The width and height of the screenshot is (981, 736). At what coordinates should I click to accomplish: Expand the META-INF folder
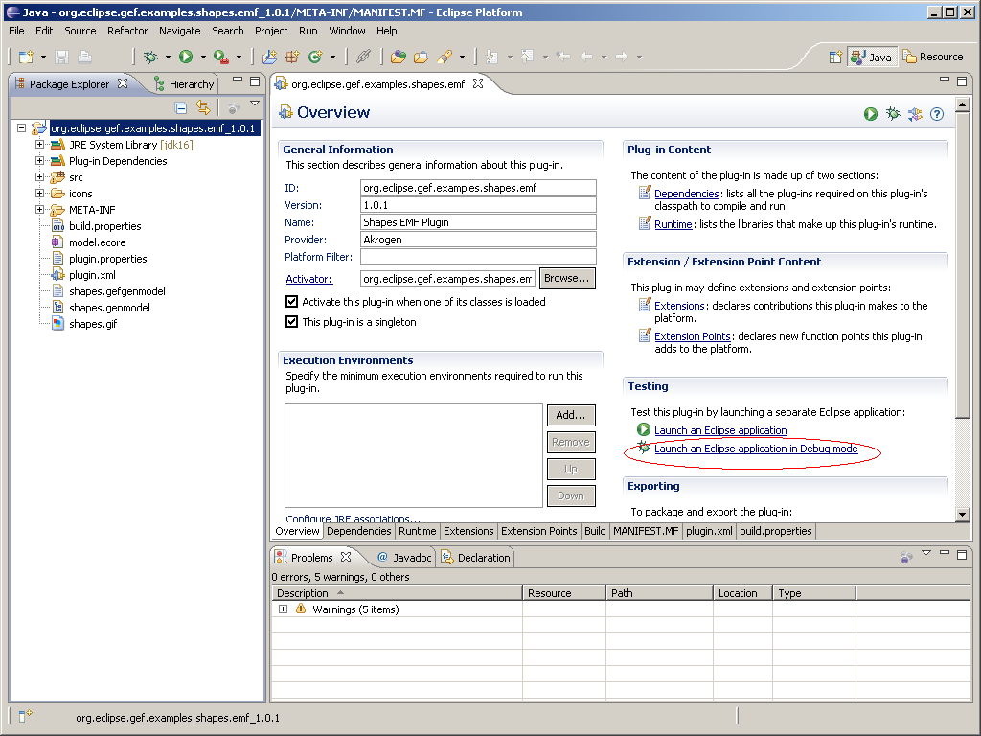coord(40,210)
